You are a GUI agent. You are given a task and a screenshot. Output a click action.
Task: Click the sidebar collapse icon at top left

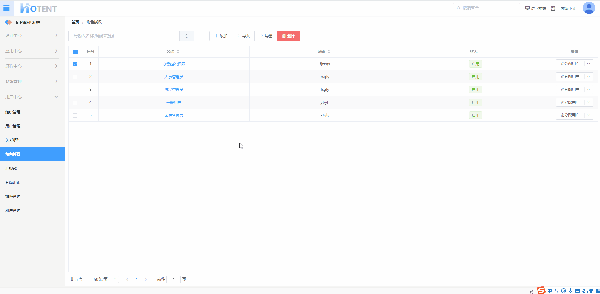pyautogui.click(x=7, y=8)
